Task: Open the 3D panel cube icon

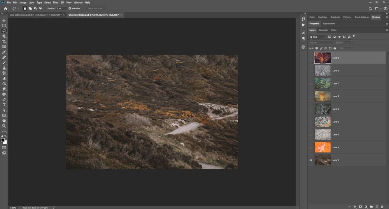Action: (303, 47)
